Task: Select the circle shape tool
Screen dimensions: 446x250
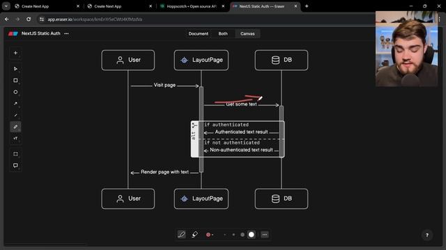Action: pyautogui.click(x=15, y=92)
